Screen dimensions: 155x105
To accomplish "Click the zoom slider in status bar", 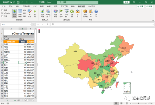I will [138, 103].
